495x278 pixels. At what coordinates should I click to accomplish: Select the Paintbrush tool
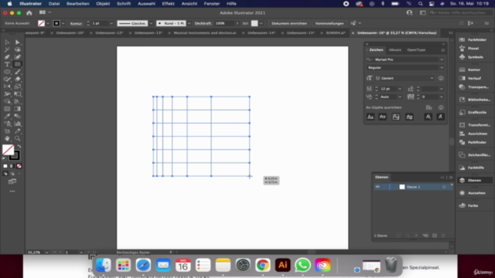click(x=17, y=72)
